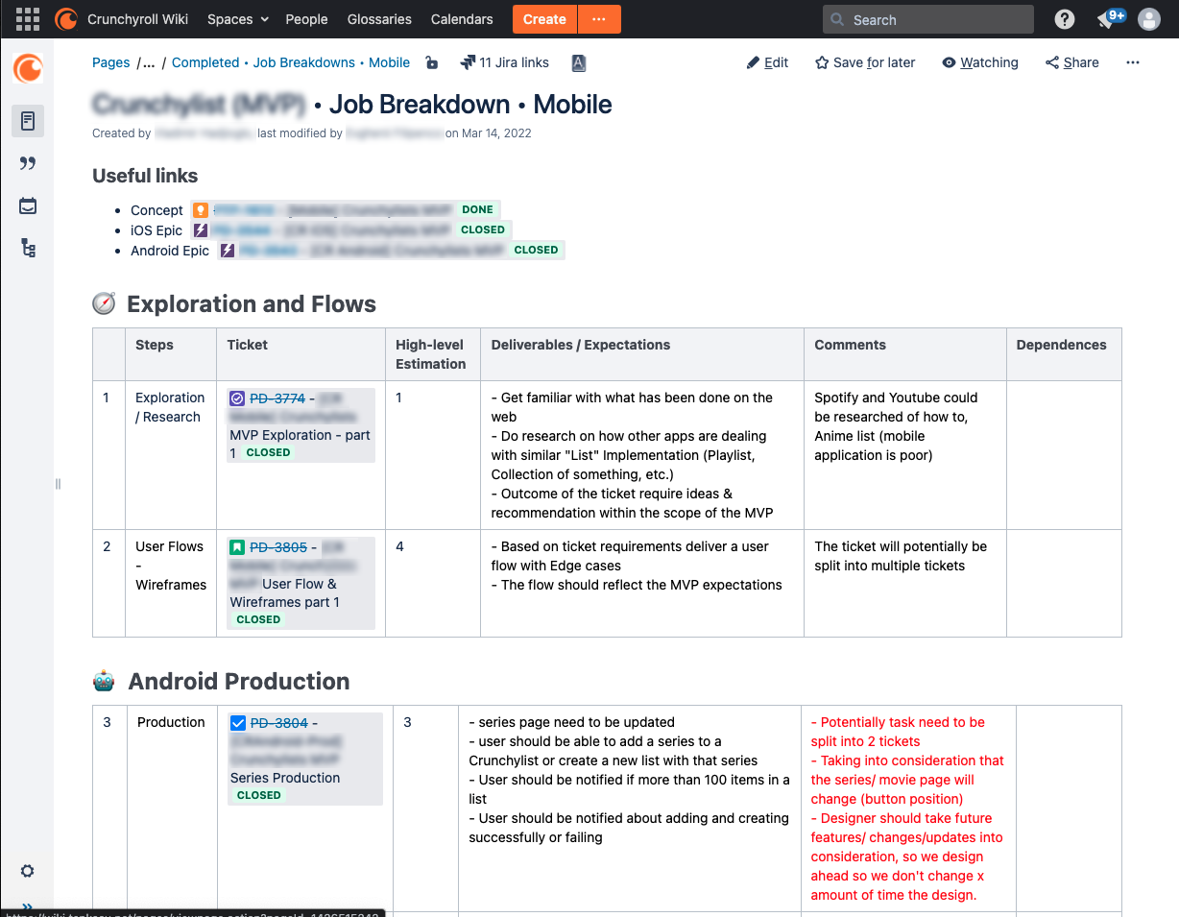Open the Spaces dropdown menu

point(238,19)
